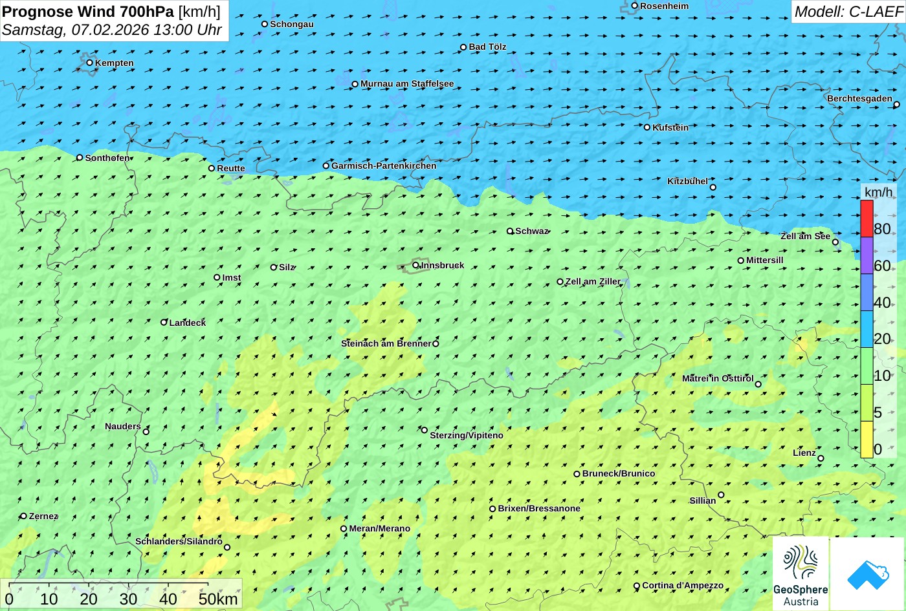Select the red legend color above 80
Viewport: 906px width, 611px height.
pyautogui.click(x=867, y=219)
